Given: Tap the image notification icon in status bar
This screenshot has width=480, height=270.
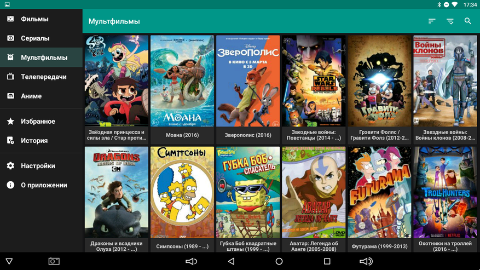Looking at the screenshot, I should click(7, 4).
